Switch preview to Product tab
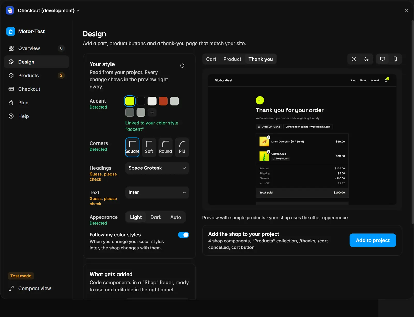The width and height of the screenshot is (414, 317). click(232, 59)
